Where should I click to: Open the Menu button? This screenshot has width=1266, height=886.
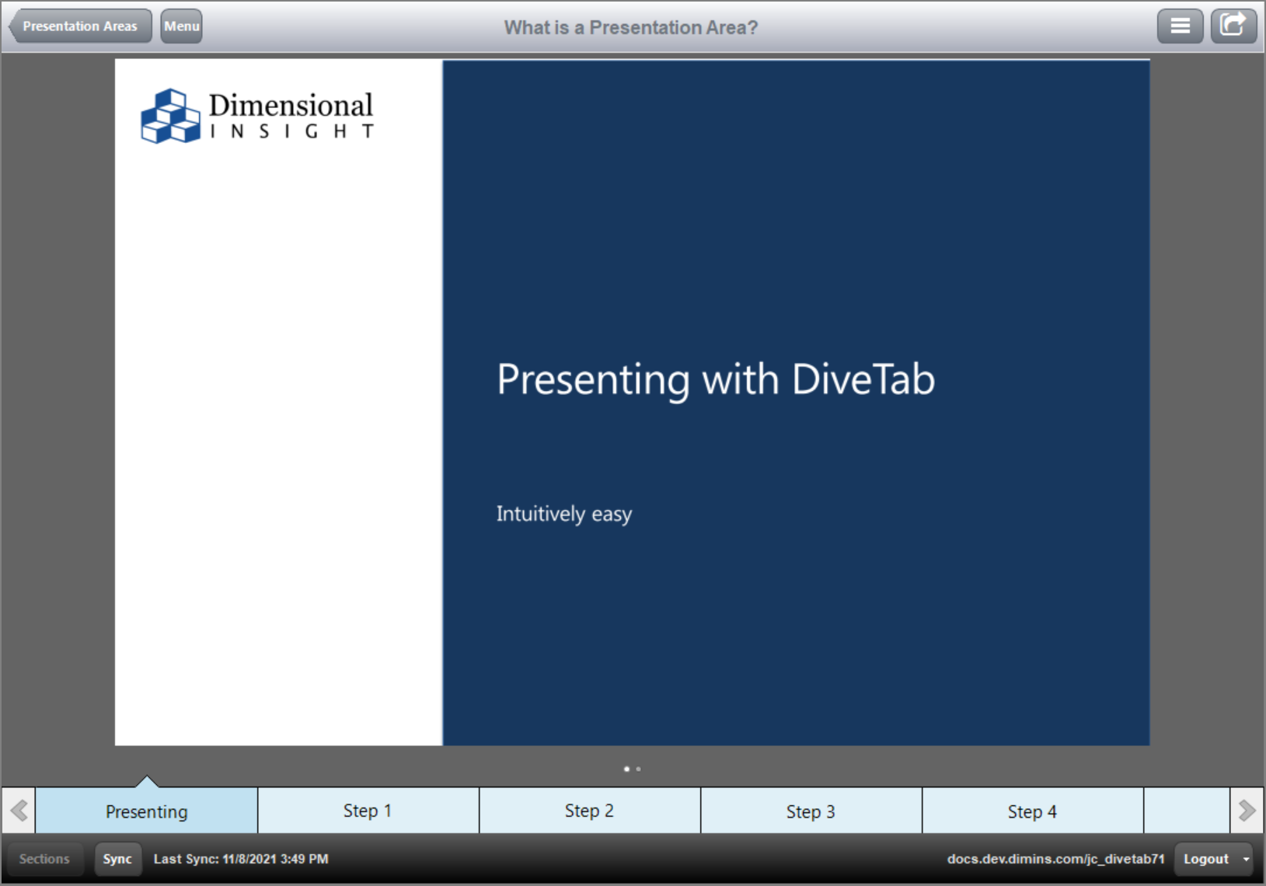[x=181, y=26]
